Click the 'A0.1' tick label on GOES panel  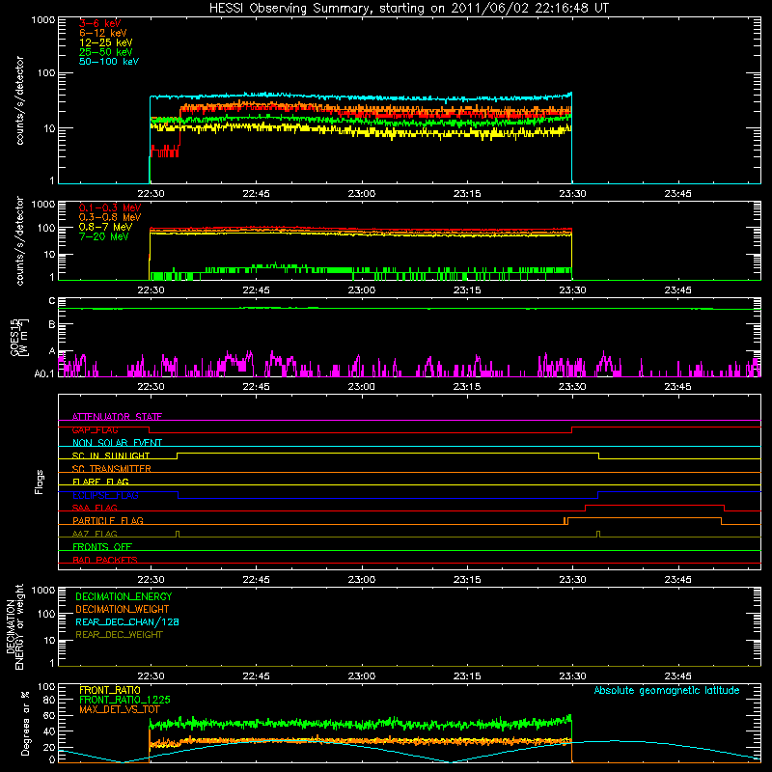(x=44, y=374)
